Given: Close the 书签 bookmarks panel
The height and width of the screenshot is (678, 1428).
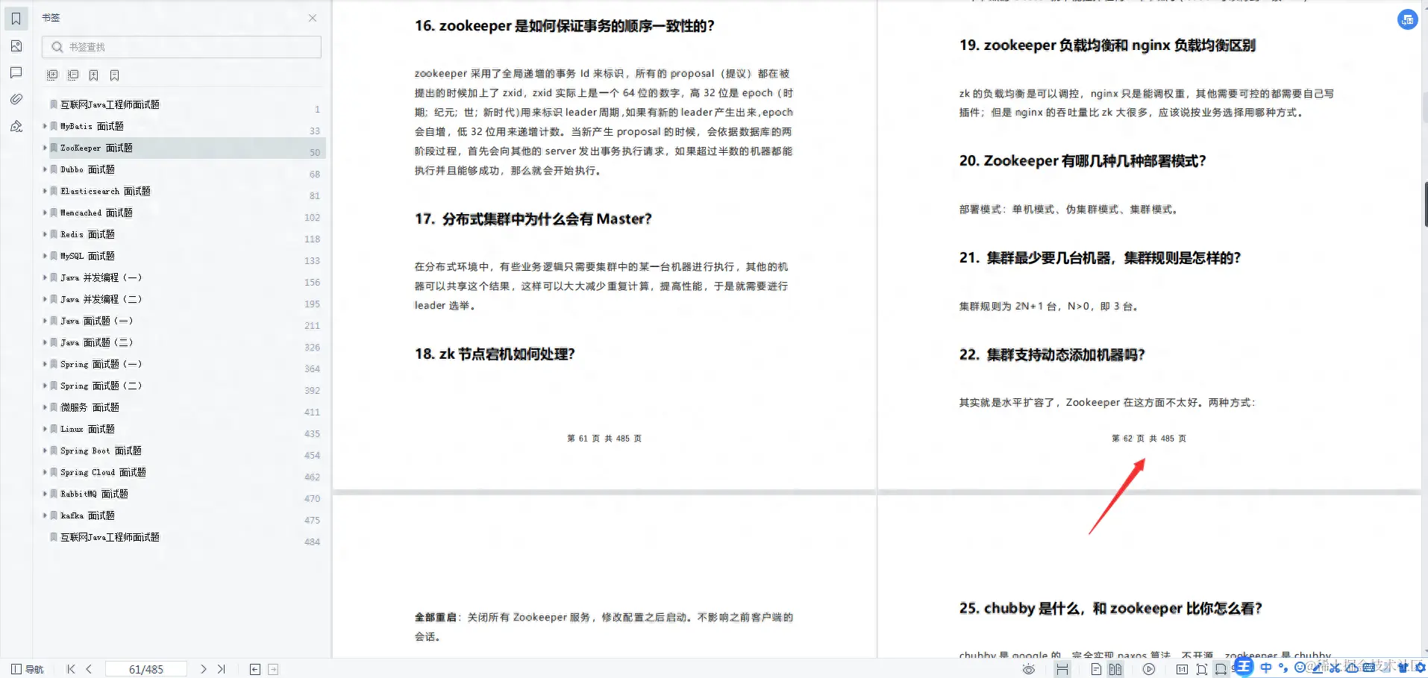Looking at the screenshot, I should [x=313, y=18].
